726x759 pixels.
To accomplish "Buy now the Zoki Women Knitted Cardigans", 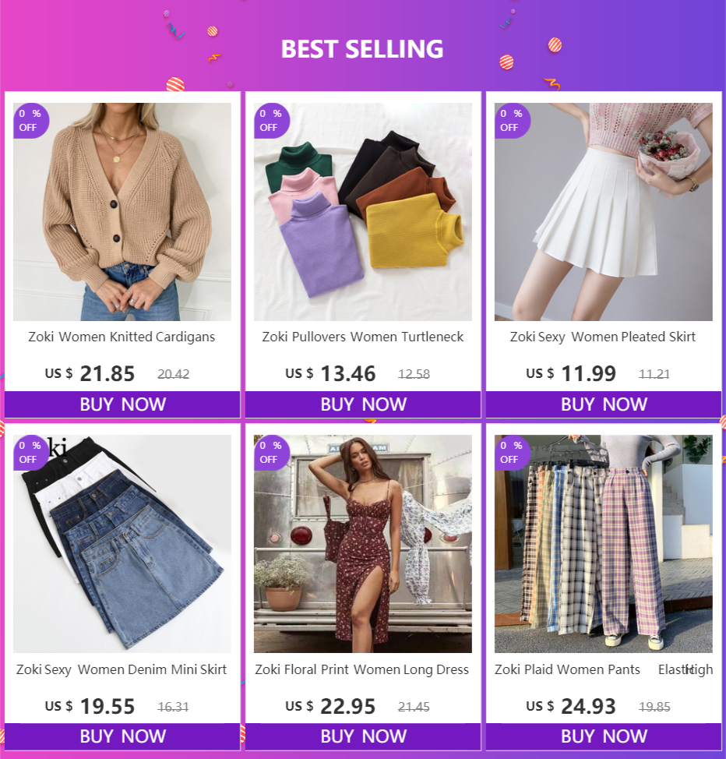I will click(x=122, y=404).
